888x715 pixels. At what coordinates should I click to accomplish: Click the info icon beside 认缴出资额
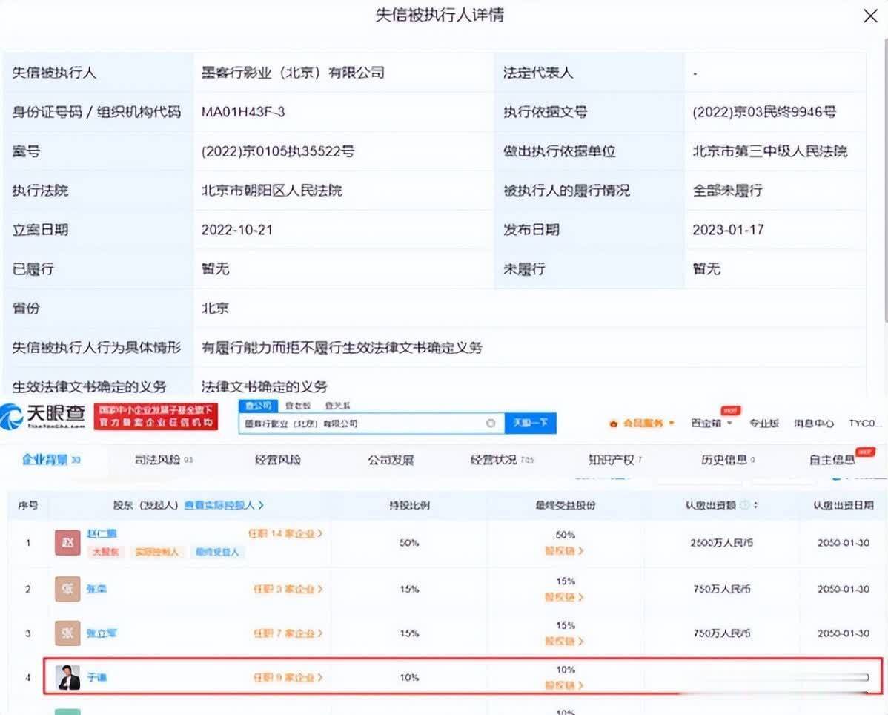click(x=745, y=505)
